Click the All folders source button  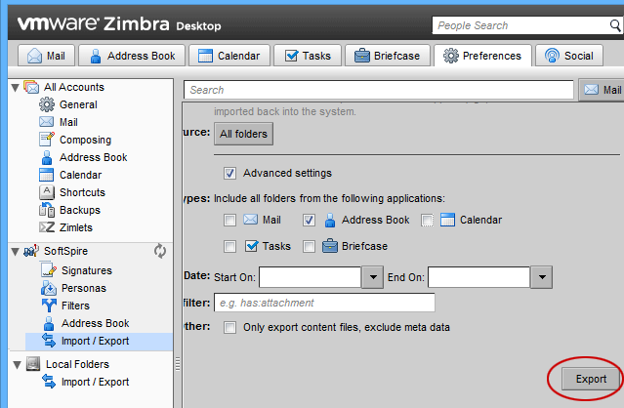point(243,134)
